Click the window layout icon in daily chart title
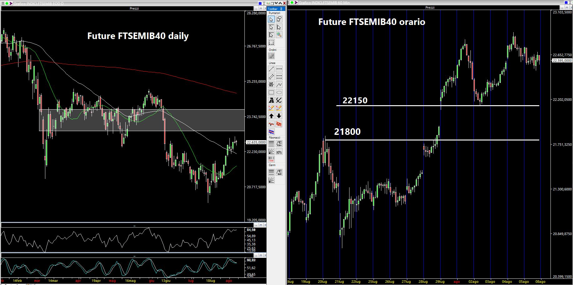Viewport: 573px width, 285px height. click(x=272, y=3)
